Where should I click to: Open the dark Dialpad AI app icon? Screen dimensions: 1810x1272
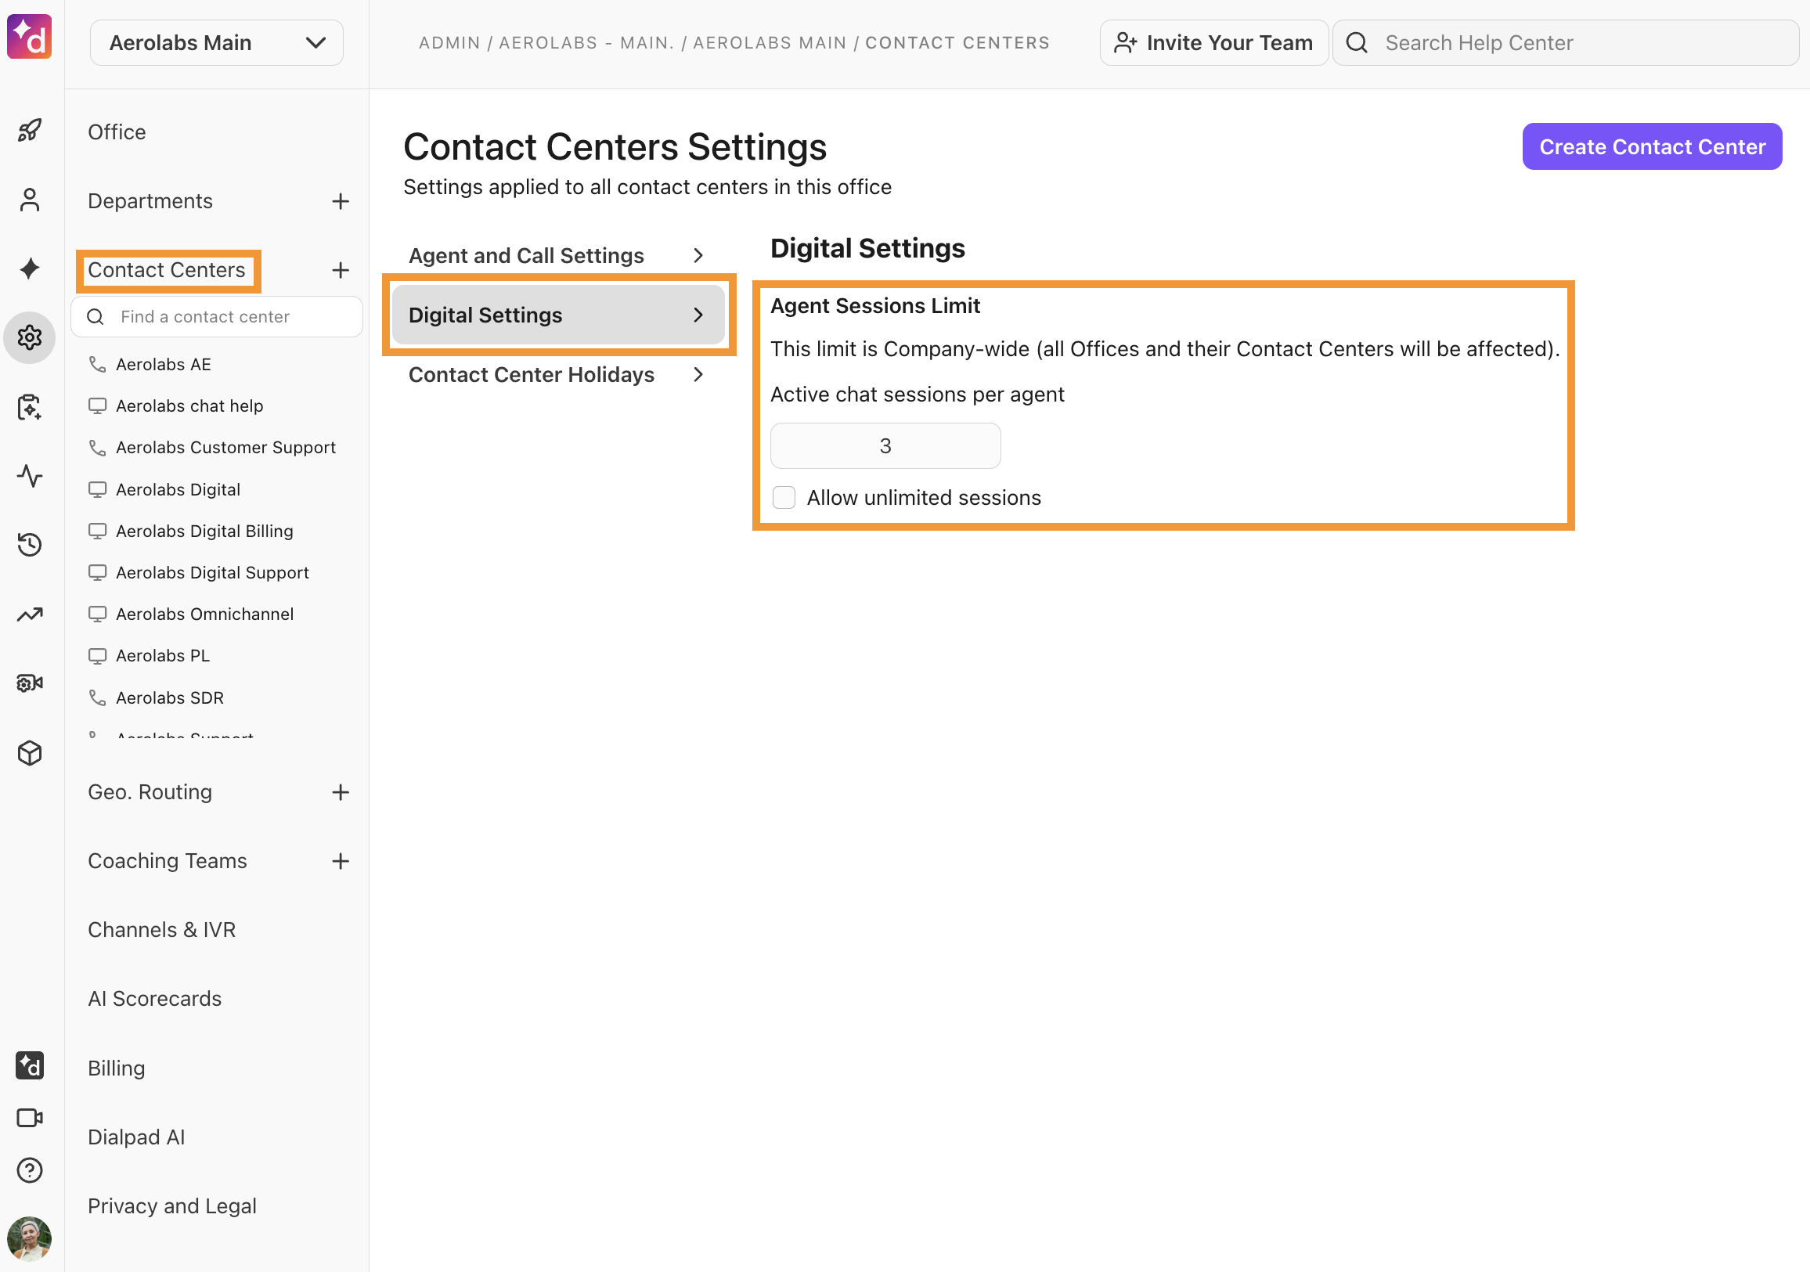click(29, 1065)
